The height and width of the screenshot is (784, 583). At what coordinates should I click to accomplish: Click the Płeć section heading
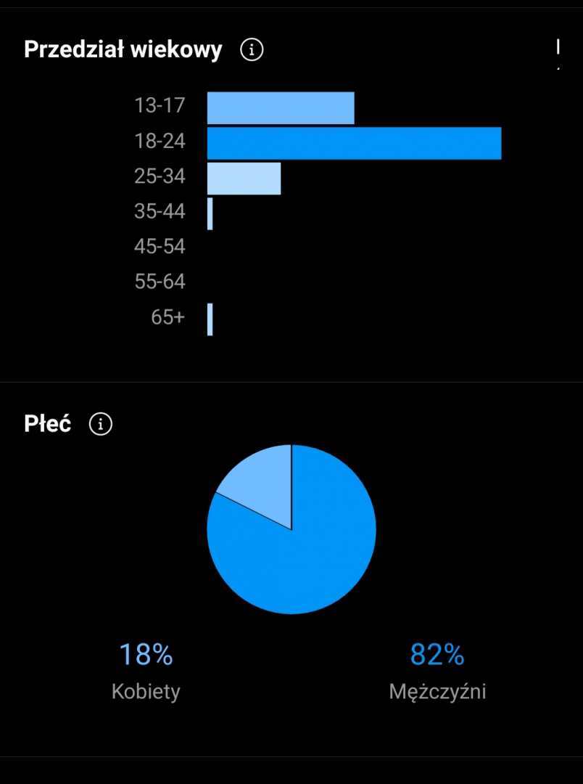48,424
